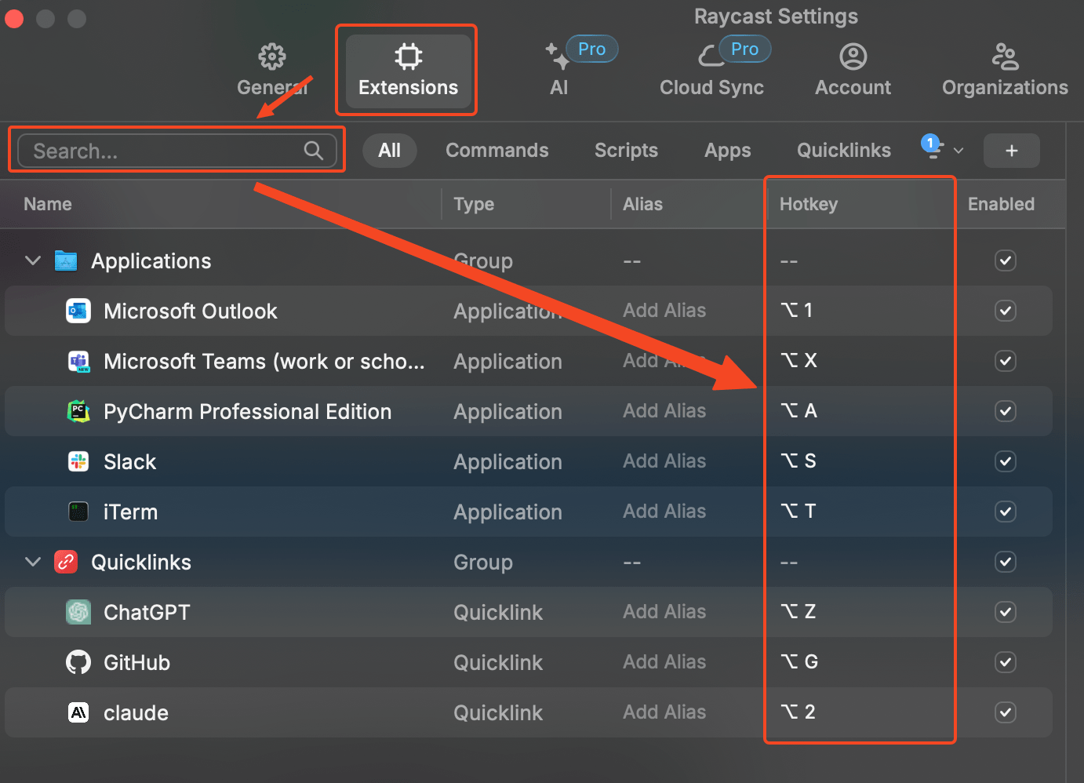Image resolution: width=1084 pixels, height=783 pixels.
Task: Switch to the Account tab
Action: pos(853,71)
